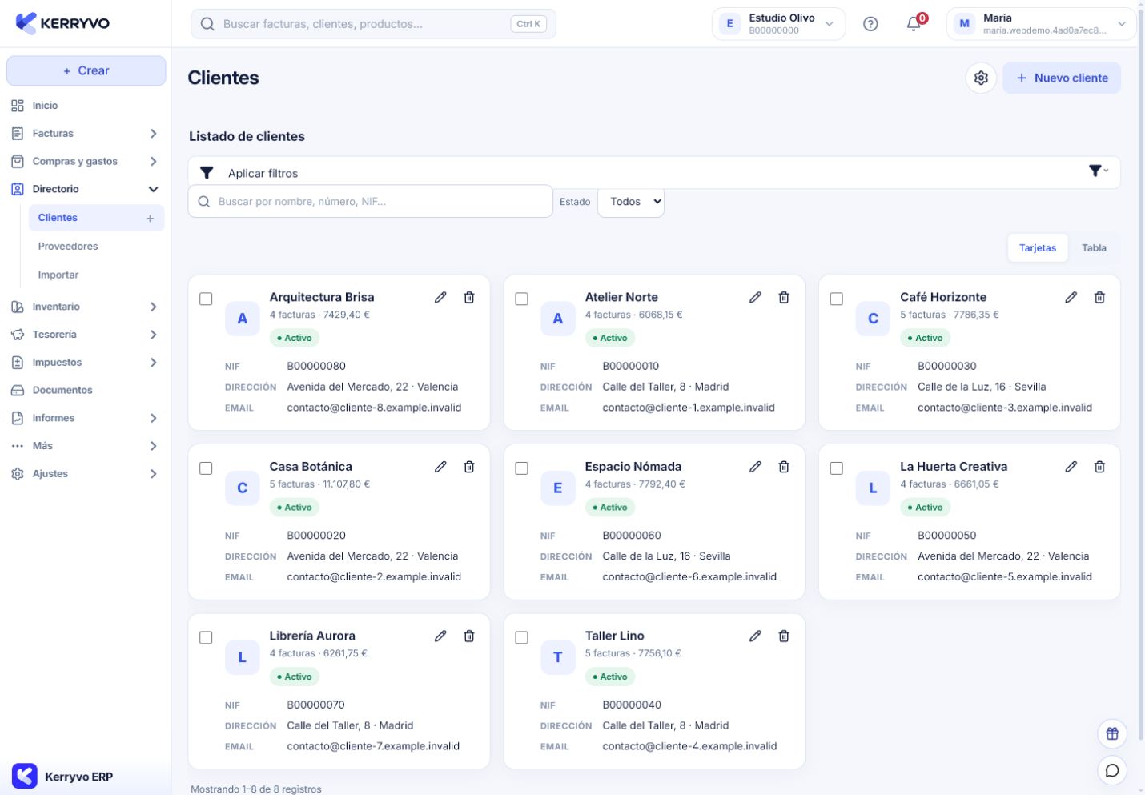Open the Maria user account menu

click(x=1042, y=24)
